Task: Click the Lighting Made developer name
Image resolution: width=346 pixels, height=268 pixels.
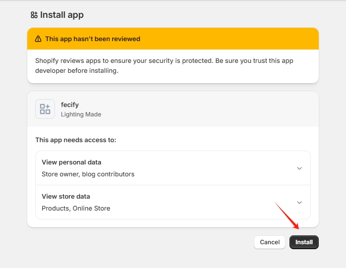Action: [81, 114]
